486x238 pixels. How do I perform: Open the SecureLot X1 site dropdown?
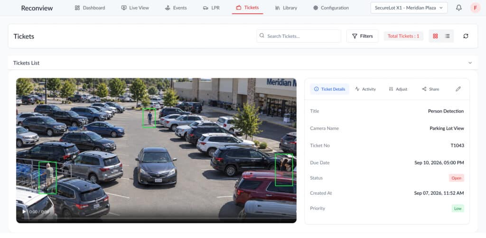[409, 8]
